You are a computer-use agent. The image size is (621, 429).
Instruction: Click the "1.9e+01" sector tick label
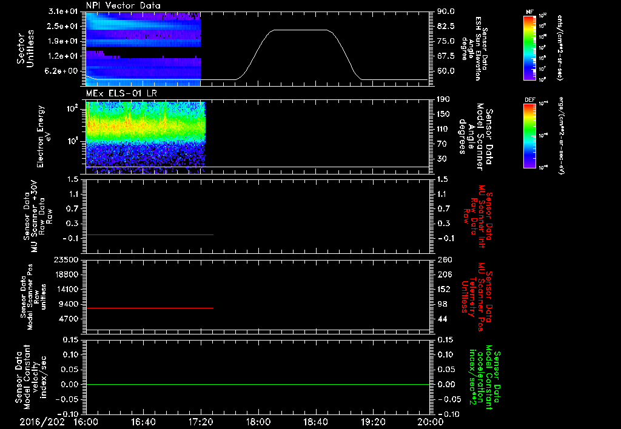pyautogui.click(x=63, y=41)
